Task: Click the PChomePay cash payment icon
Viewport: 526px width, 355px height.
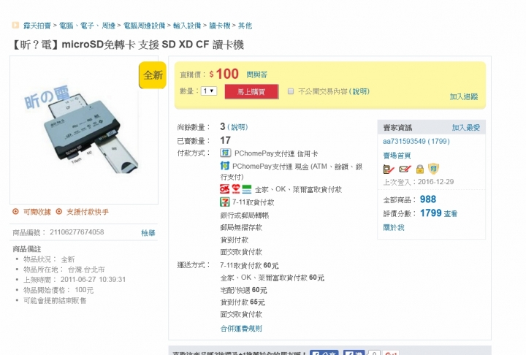Action: click(224, 166)
